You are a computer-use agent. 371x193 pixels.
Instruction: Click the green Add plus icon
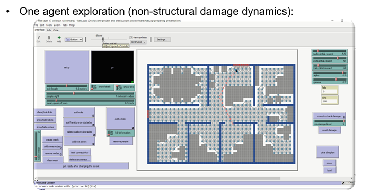pyautogui.click(x=59, y=38)
